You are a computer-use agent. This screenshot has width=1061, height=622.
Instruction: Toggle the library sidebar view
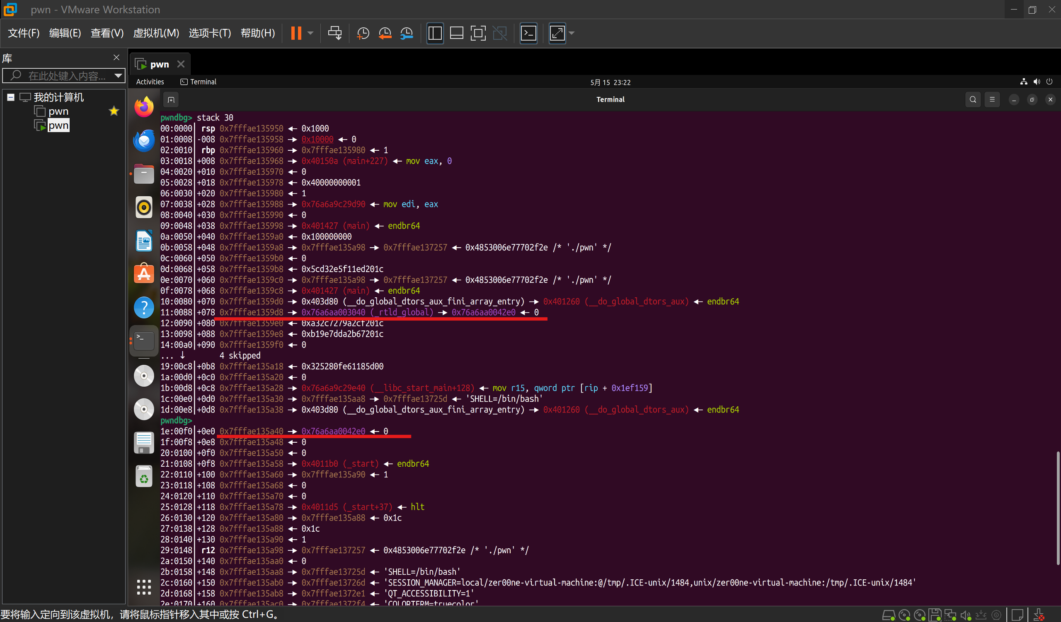435,33
